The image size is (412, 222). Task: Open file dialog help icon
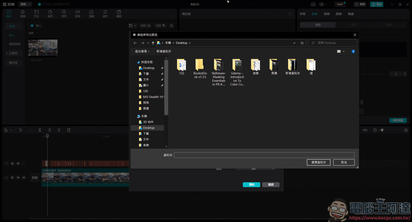point(353,51)
